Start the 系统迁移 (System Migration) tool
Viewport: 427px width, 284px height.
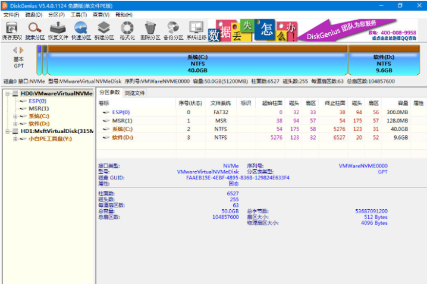[196, 30]
